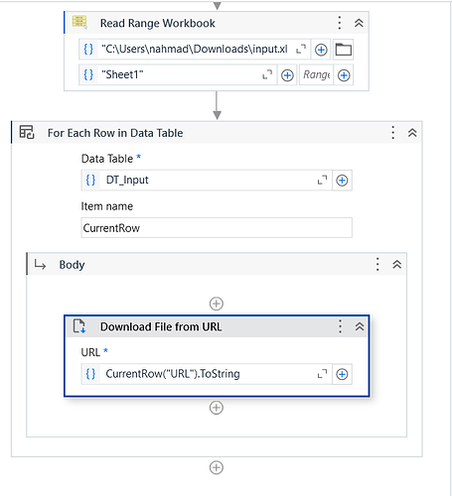This screenshot has height=496, width=452.
Task: Collapse the Read Range Workbook activity
Action: click(x=359, y=23)
